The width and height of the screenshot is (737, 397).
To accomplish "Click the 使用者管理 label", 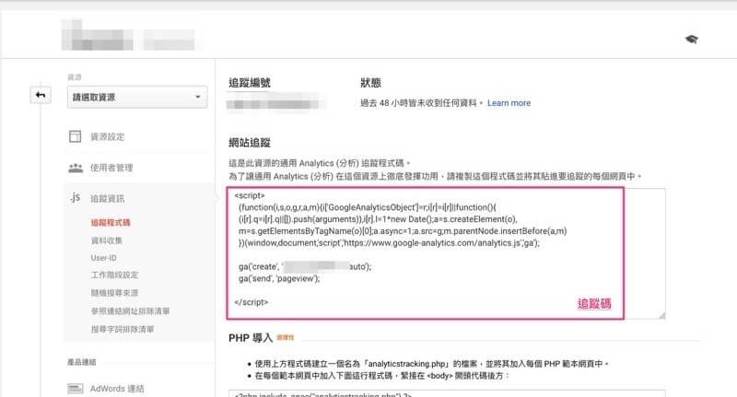I will point(111,168).
